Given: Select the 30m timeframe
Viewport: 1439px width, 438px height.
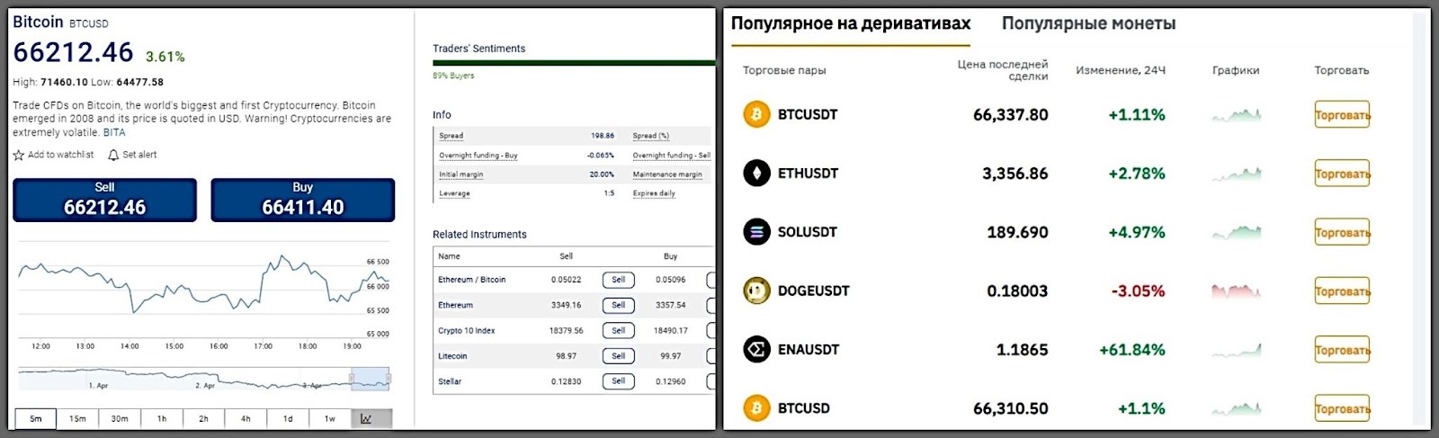Looking at the screenshot, I should coord(120,419).
